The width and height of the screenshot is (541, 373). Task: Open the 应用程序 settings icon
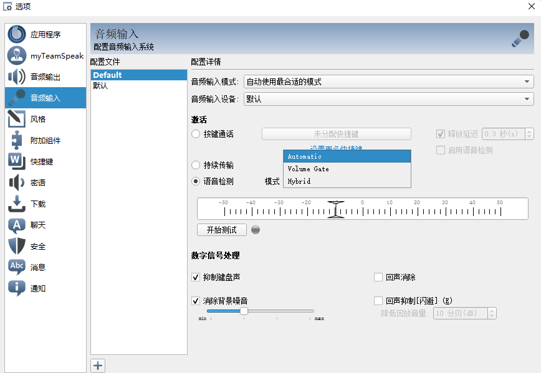pyautogui.click(x=17, y=35)
